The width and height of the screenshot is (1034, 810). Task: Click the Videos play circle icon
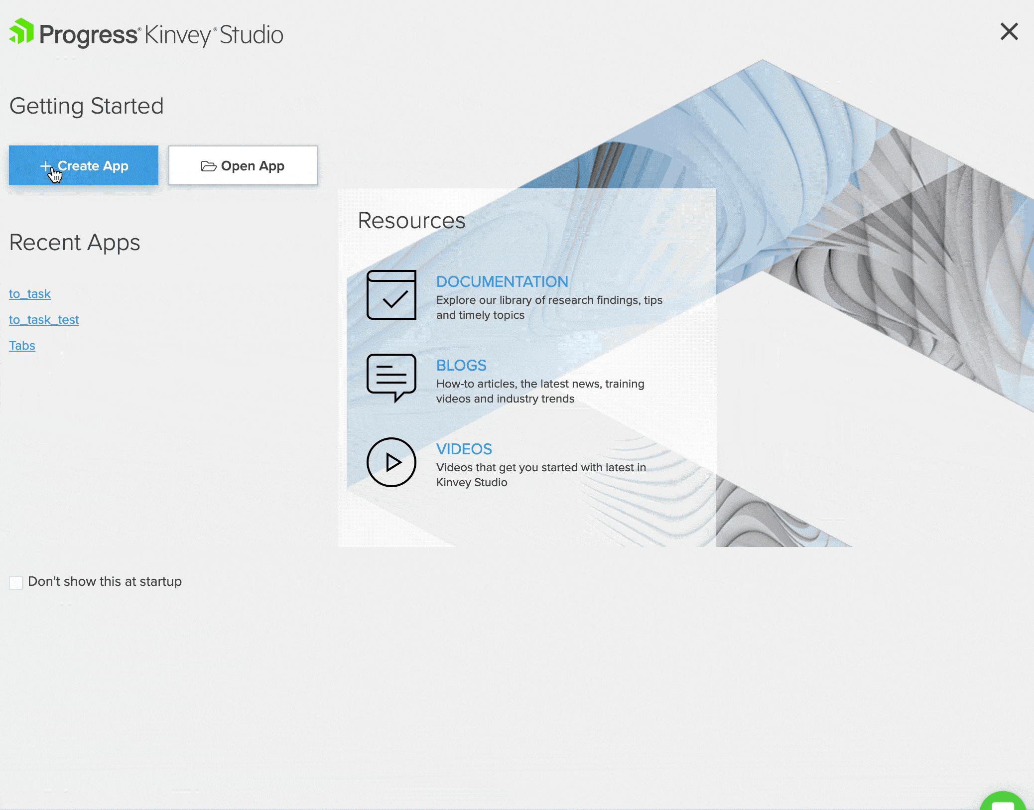point(391,462)
